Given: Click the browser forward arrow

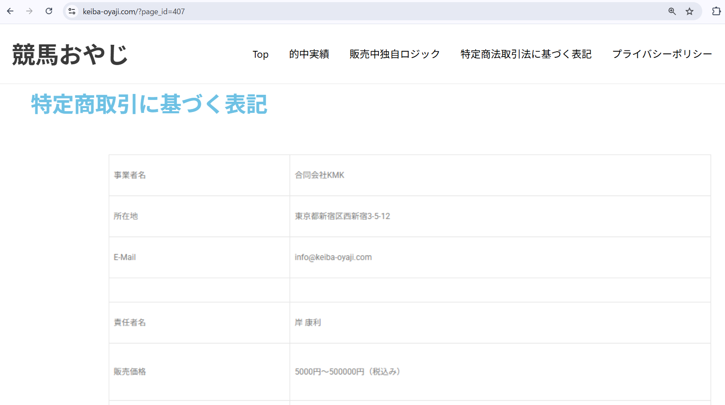Looking at the screenshot, I should pyautogui.click(x=29, y=11).
